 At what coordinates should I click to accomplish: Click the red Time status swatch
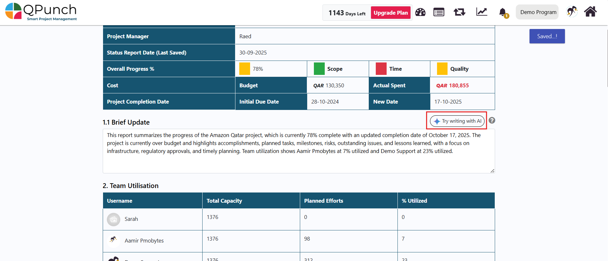(x=381, y=69)
